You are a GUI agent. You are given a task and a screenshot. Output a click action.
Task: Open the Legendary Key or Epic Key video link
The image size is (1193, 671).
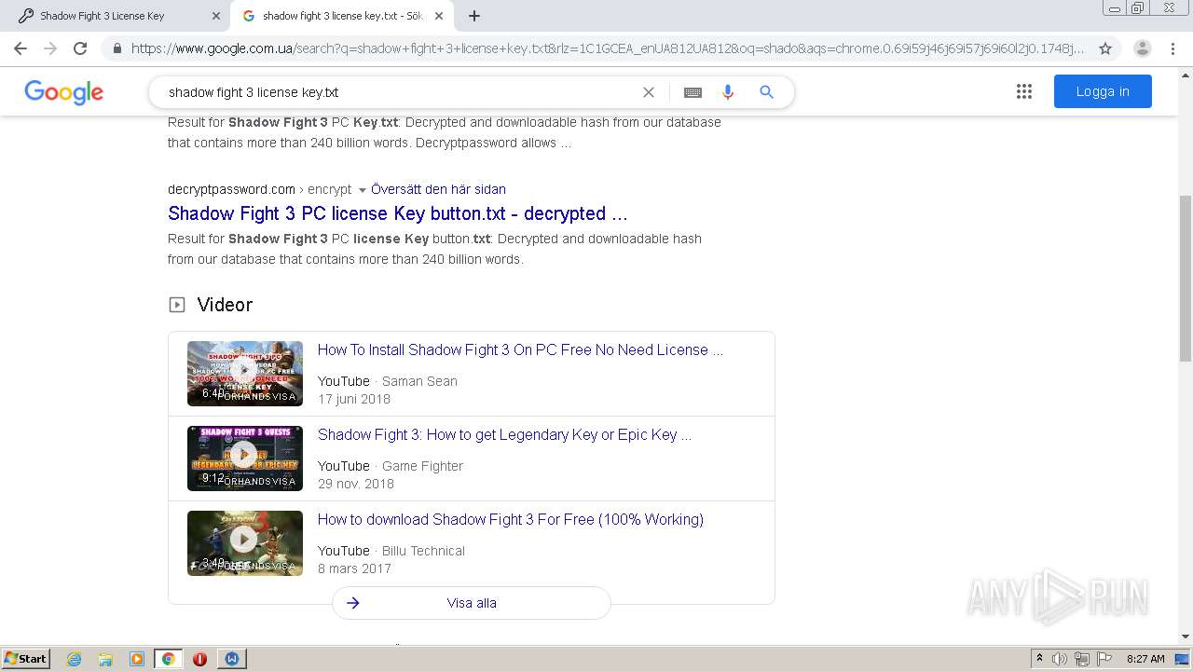[504, 434]
